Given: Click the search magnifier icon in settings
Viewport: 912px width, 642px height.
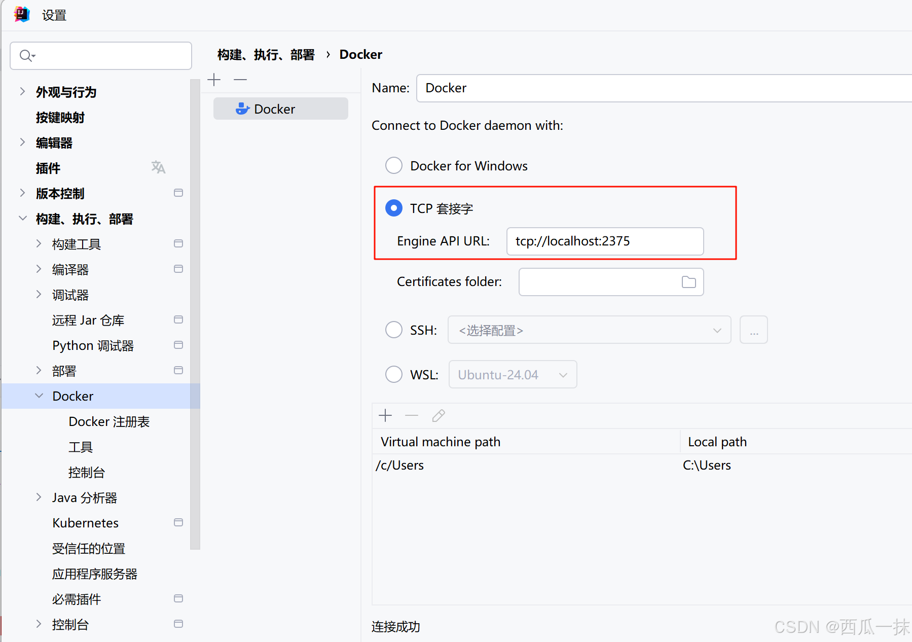Looking at the screenshot, I should 26,56.
